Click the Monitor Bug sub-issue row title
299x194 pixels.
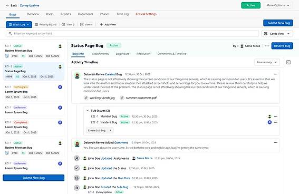pos(109,117)
